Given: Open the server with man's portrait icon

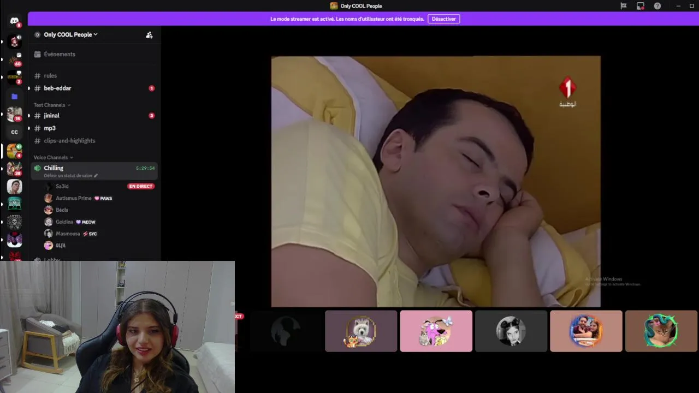Looking at the screenshot, I should click(x=14, y=186).
